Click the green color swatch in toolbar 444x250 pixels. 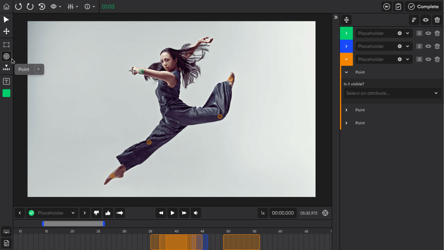pyautogui.click(x=6, y=93)
